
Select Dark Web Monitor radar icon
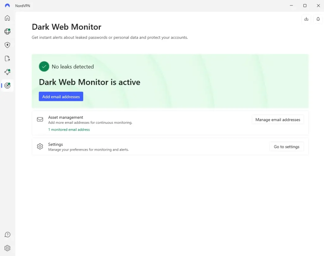(8, 85)
